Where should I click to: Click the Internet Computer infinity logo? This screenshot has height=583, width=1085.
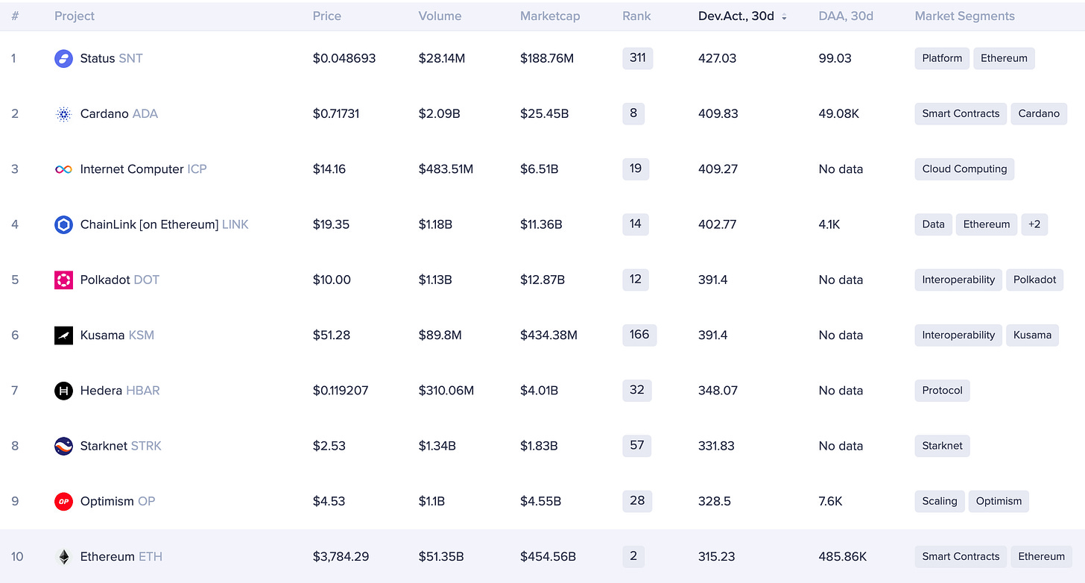click(63, 169)
